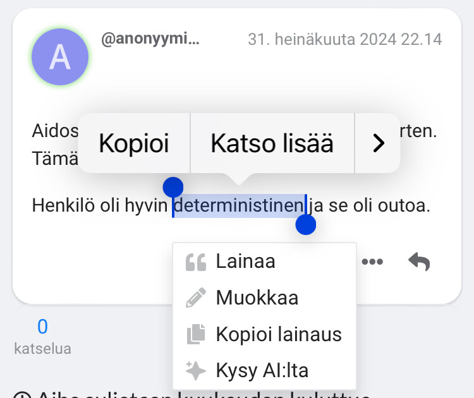Click the quote icon beside Lainaa
This screenshot has height=398, width=474.
pos(196,262)
